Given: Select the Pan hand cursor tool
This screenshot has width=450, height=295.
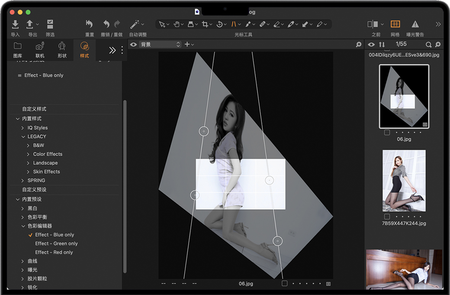Looking at the screenshot, I should pos(177,24).
